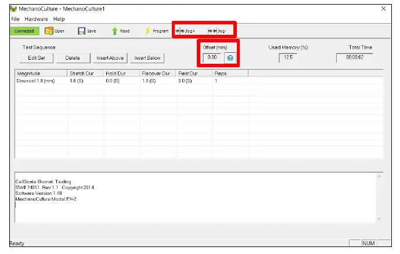Click the Rest Dur column header
The height and width of the screenshot is (254, 400).
tap(194, 74)
